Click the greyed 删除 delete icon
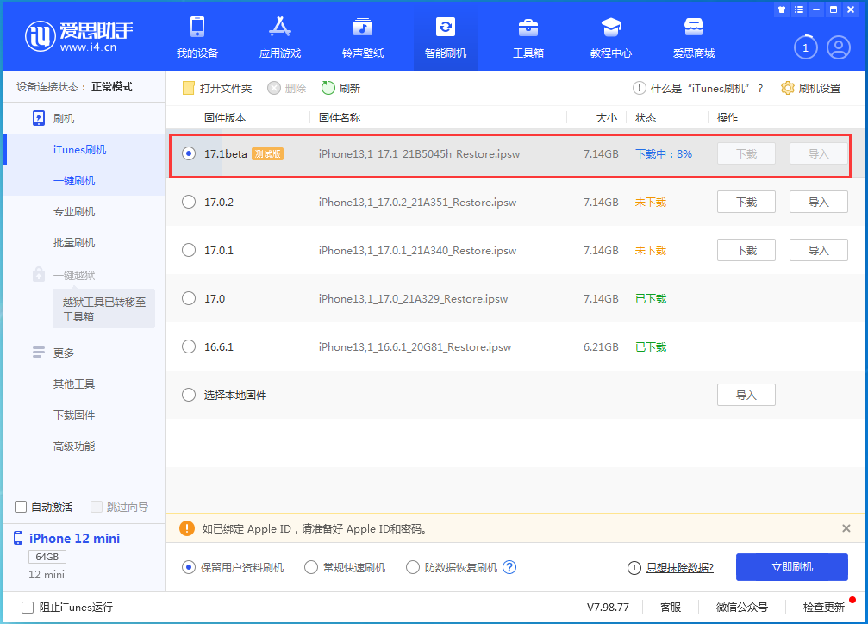 point(274,88)
